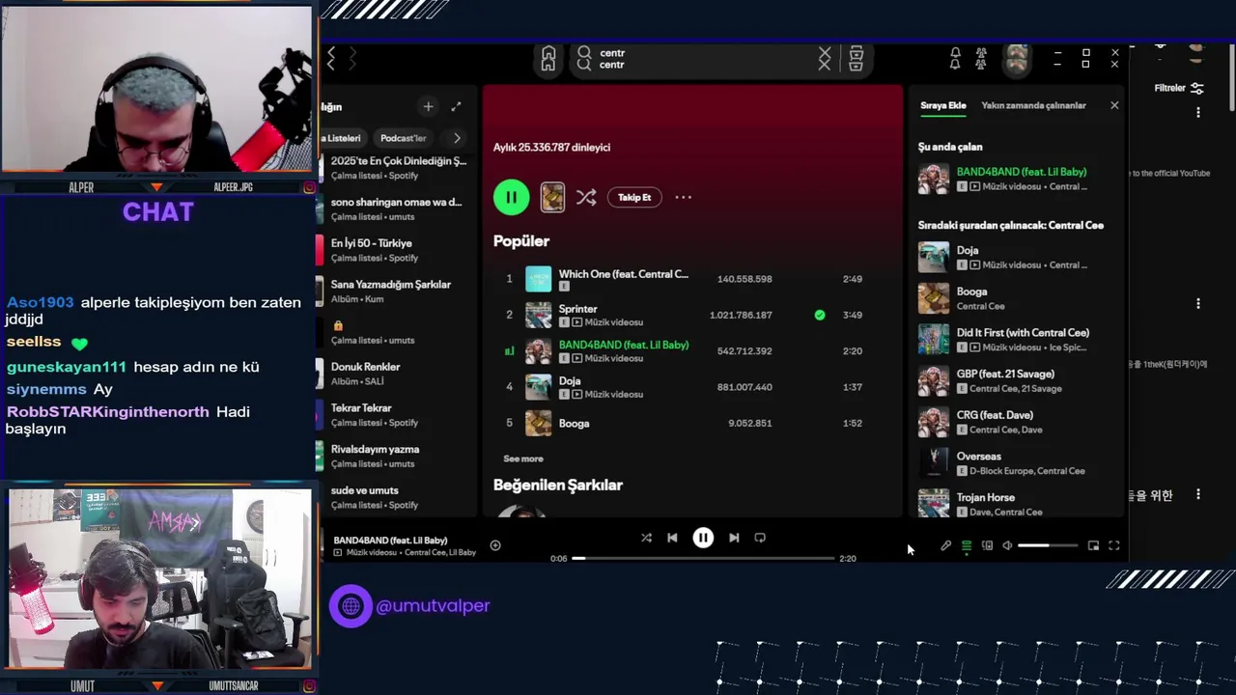Image resolution: width=1236 pixels, height=695 pixels.
Task: Click the now-playing equalizer icon beside BAND4BAND
Action: [x=509, y=351]
